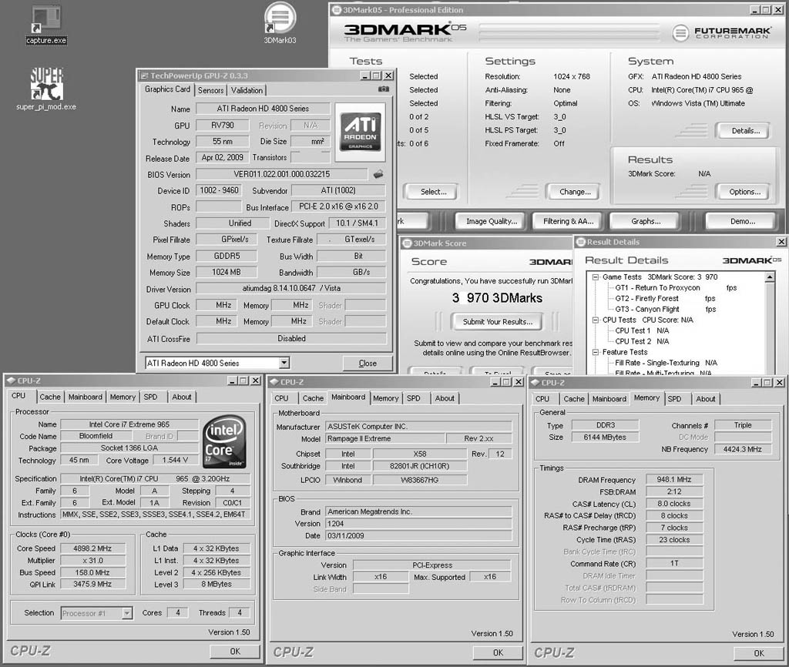Open the ATI Radeon HD 4800 Series dropdown
This screenshot has height=667, width=789.
tap(284, 363)
